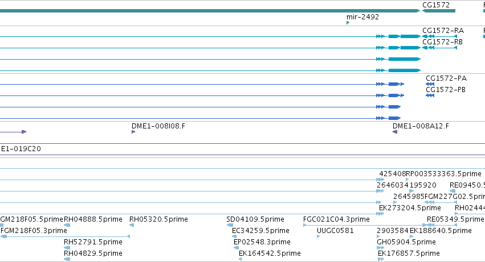Click the 195920 feature label
The height and width of the screenshot is (262, 485).
pyautogui.click(x=422, y=185)
